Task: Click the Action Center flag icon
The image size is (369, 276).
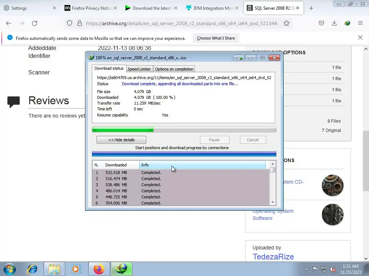Action: pyautogui.click(x=315, y=269)
